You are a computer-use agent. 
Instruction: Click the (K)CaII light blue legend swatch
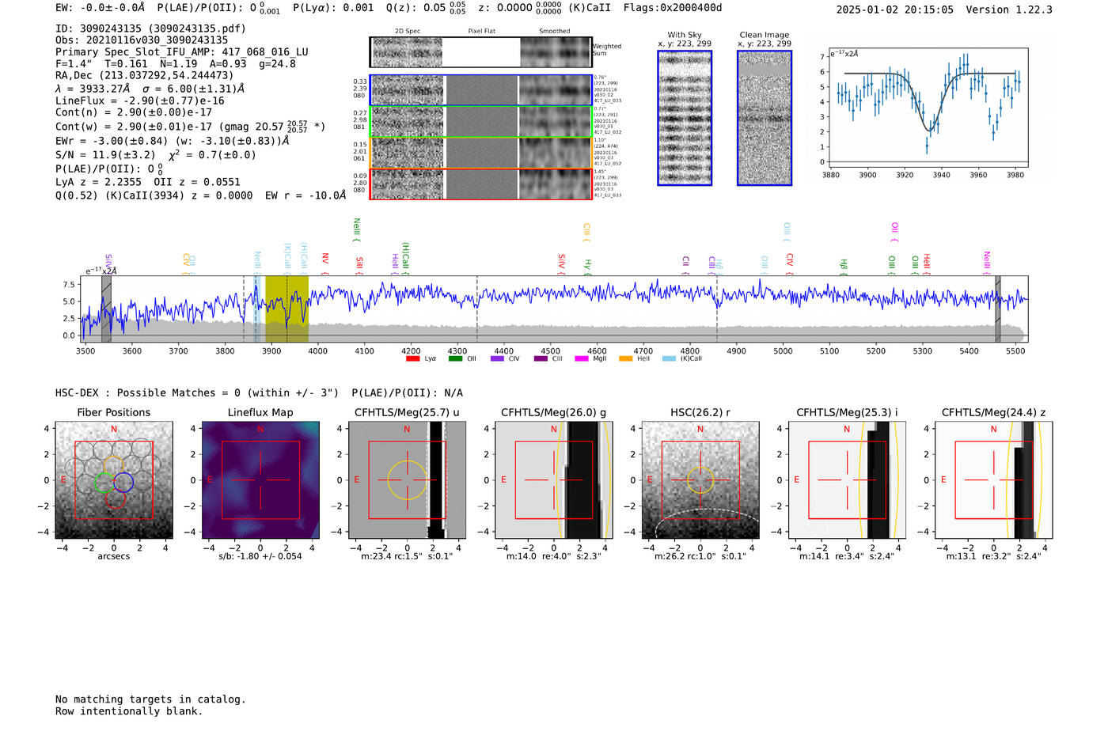tap(669, 358)
